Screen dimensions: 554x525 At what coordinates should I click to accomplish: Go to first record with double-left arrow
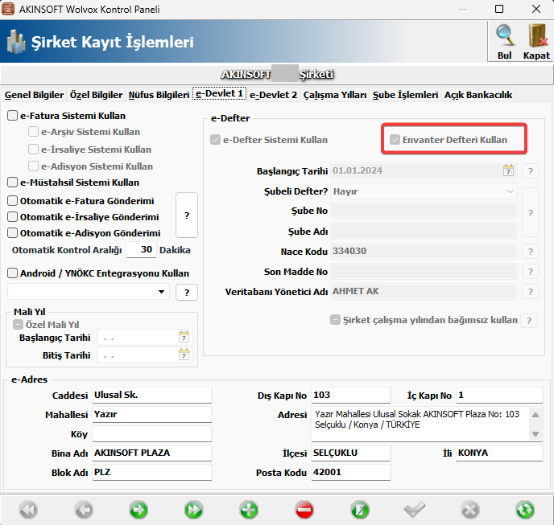click(x=29, y=510)
